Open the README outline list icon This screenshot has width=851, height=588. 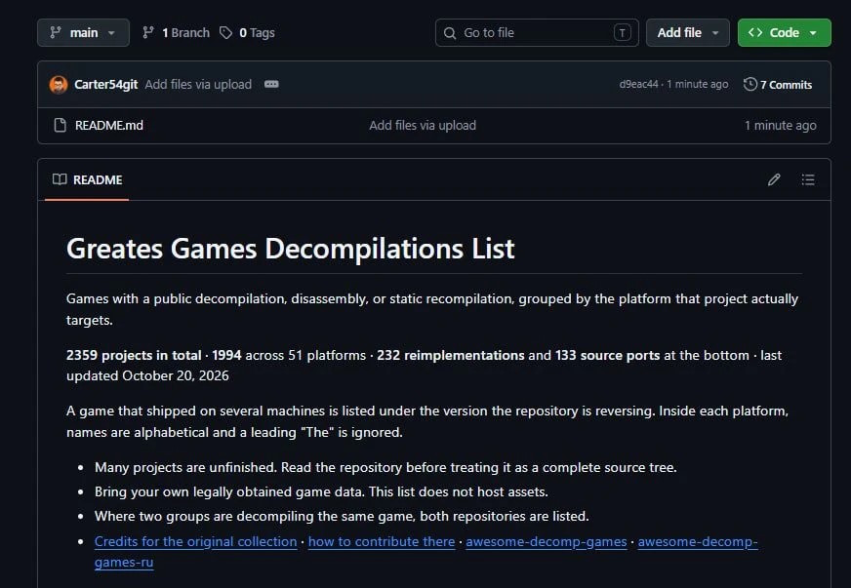pos(808,179)
